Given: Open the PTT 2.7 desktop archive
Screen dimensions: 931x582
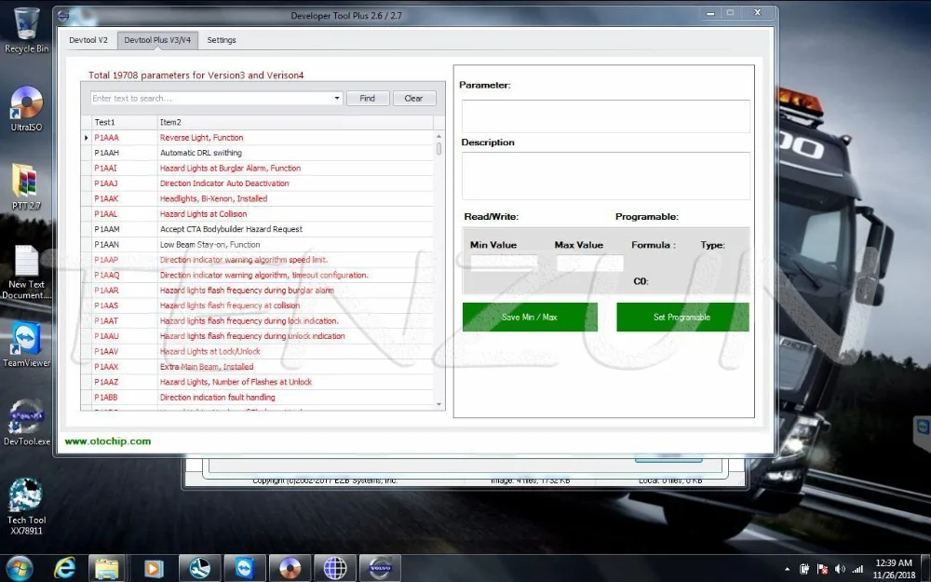Looking at the screenshot, I should (x=26, y=186).
